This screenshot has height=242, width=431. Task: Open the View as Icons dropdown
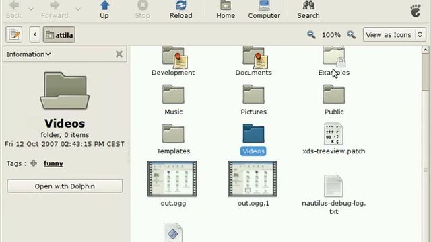[x=394, y=34]
